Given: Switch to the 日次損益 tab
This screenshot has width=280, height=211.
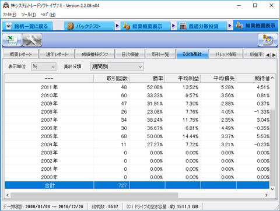Looking at the screenshot, I should [130, 54].
